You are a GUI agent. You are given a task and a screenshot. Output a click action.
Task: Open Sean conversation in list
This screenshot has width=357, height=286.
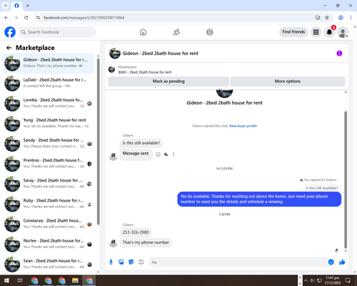click(x=48, y=265)
